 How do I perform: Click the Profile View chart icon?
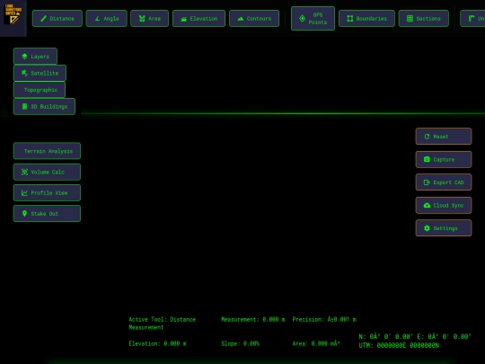click(x=24, y=192)
